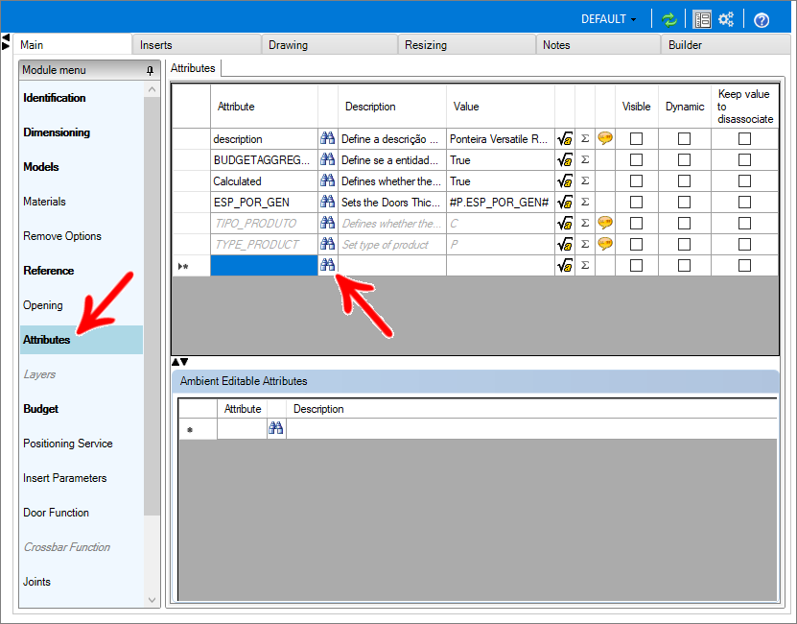Image resolution: width=797 pixels, height=624 pixels.
Task: Open Door Function in Module menu
Action: pos(56,513)
